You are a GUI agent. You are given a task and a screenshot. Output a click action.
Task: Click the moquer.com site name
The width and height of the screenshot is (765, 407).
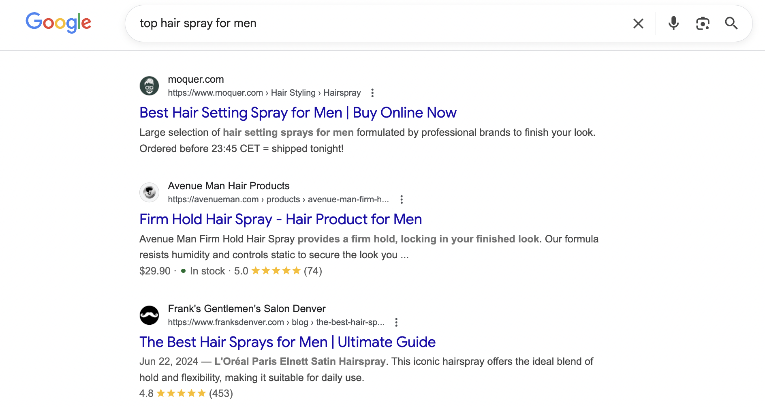pyautogui.click(x=196, y=79)
